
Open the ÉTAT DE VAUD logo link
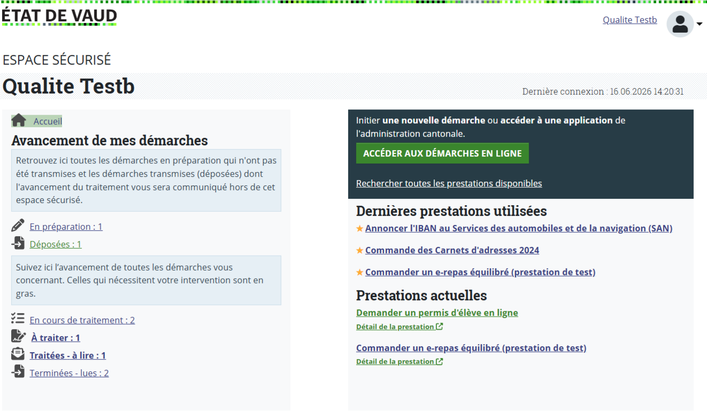tap(59, 16)
